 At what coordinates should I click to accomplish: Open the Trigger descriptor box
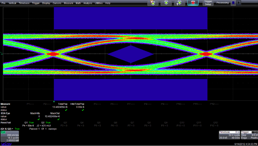click(x=249, y=135)
